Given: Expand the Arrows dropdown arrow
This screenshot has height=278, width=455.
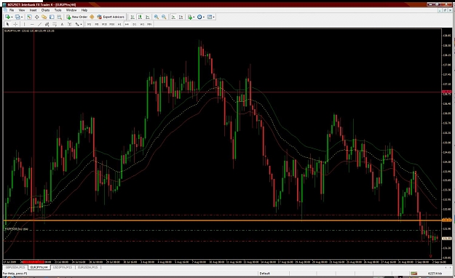Looking at the screenshot, I should pos(81,24).
